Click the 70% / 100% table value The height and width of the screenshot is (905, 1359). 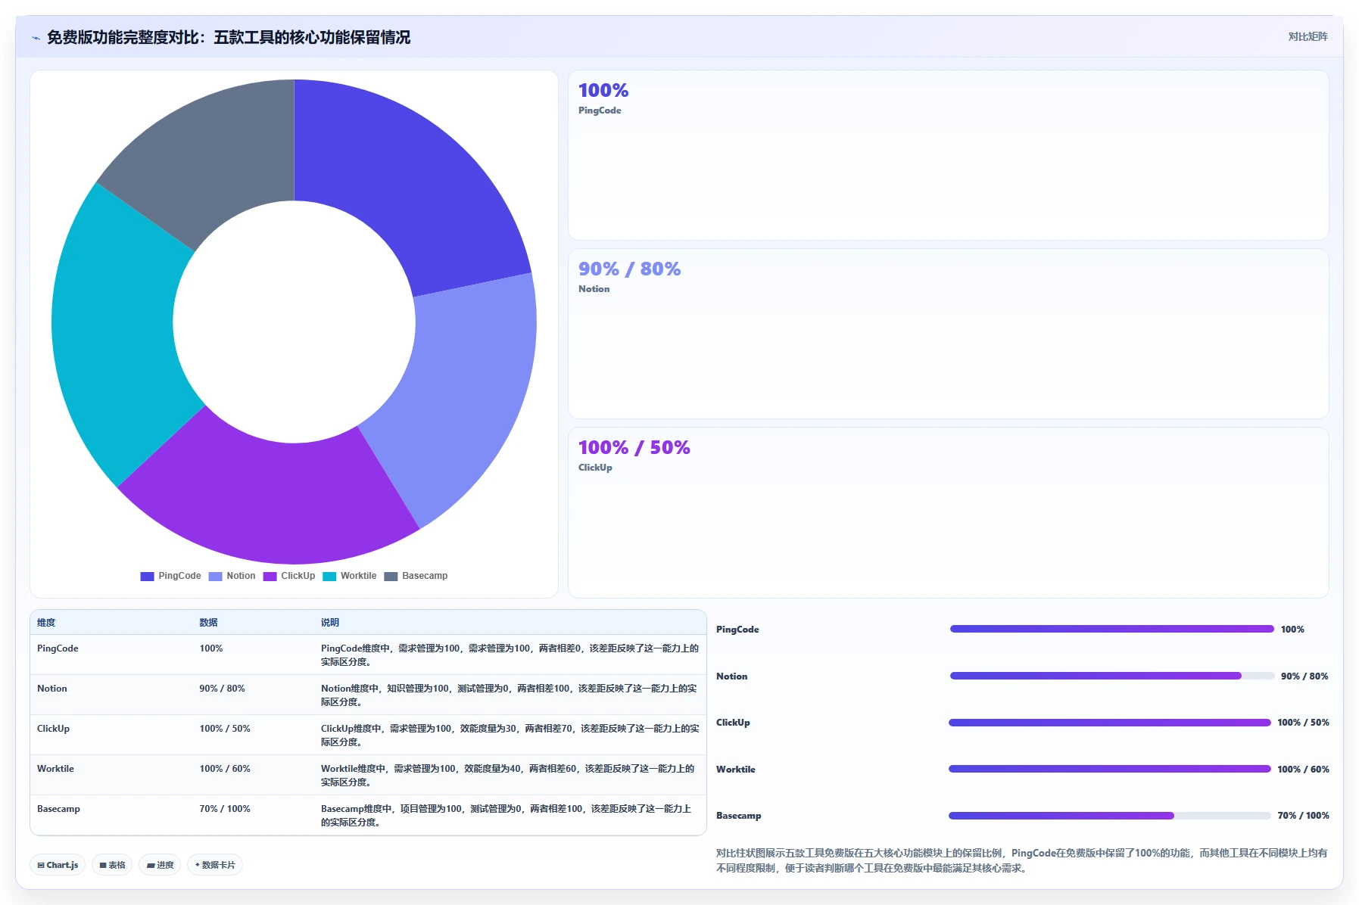225,809
